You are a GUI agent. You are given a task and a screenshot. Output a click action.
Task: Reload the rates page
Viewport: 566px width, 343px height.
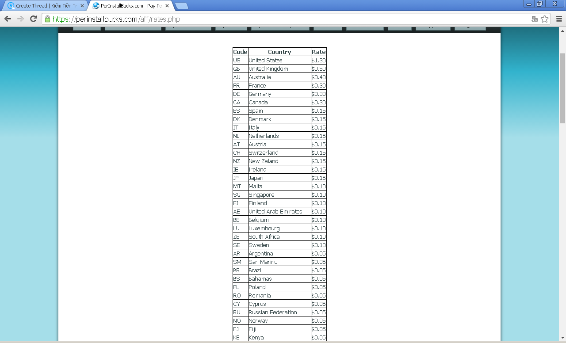coord(33,19)
